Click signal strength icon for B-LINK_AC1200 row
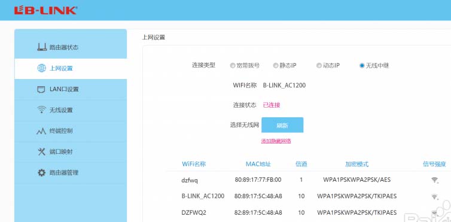Image resolution: width=451 pixels, height=222 pixels. [434, 197]
